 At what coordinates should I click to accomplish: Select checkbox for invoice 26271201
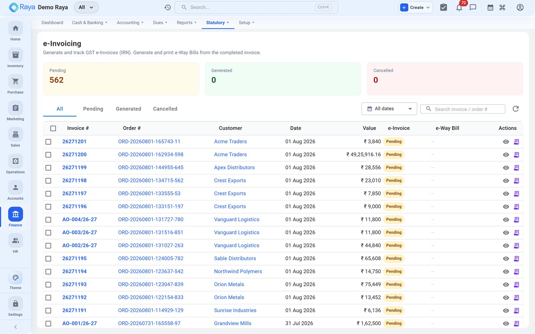(48, 142)
